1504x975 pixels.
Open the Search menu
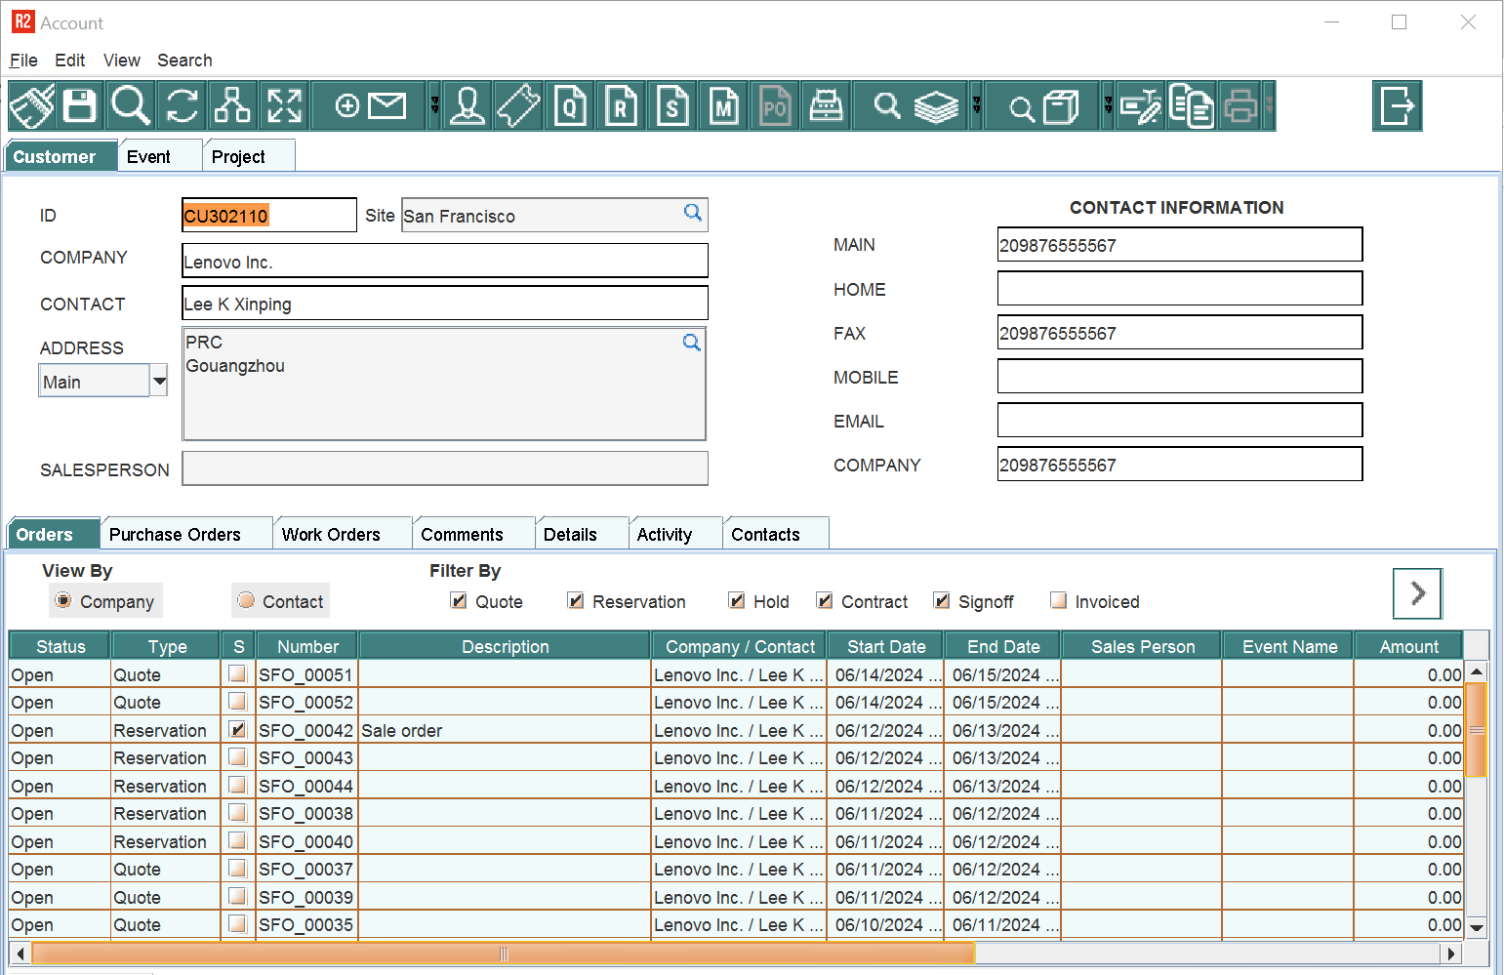pyautogui.click(x=184, y=61)
